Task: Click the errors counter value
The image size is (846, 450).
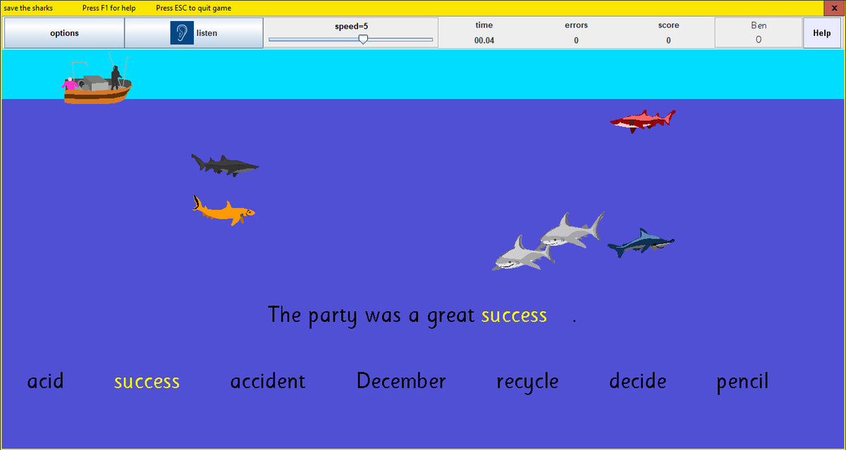Action: click(576, 40)
